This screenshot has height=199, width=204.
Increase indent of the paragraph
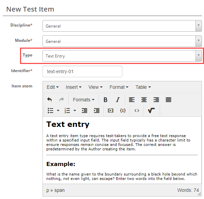click(97, 111)
